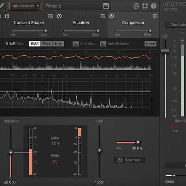Screen dimensions: 186x186
Task: Click the Detail slider knob
Action: [x=174, y=176]
